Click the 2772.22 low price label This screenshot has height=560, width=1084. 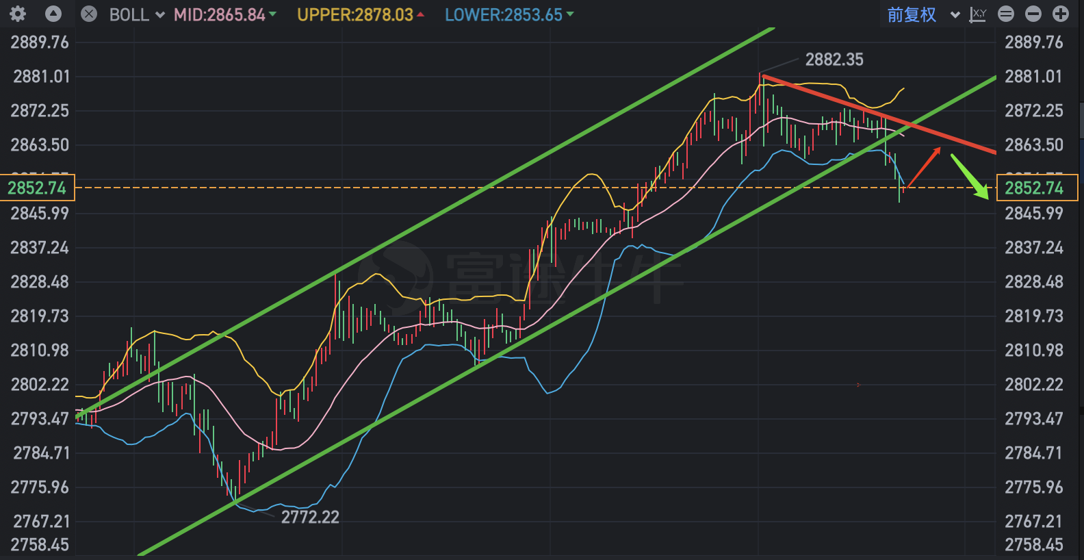coord(310,517)
